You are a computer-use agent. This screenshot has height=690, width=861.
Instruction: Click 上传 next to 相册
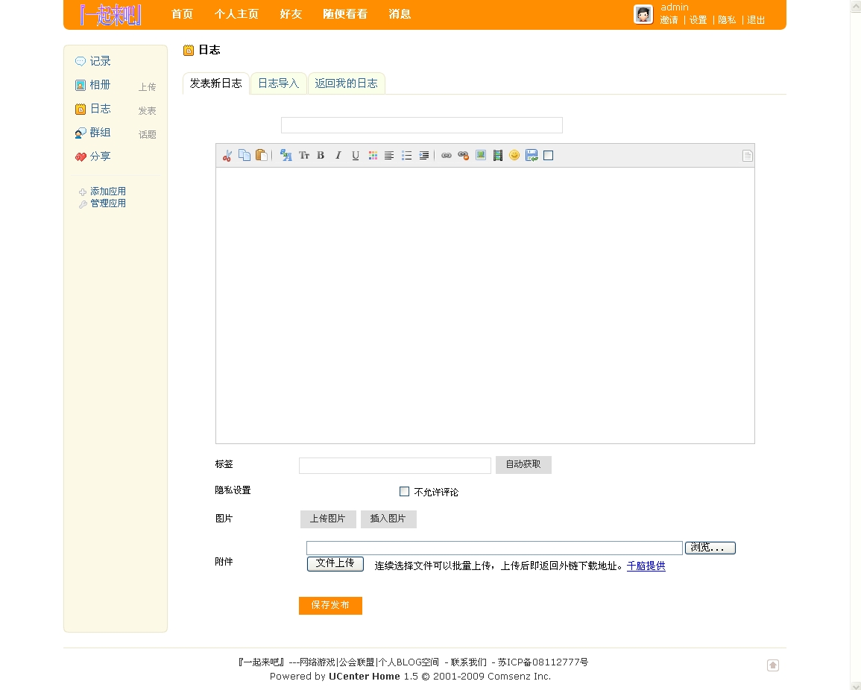pos(147,86)
